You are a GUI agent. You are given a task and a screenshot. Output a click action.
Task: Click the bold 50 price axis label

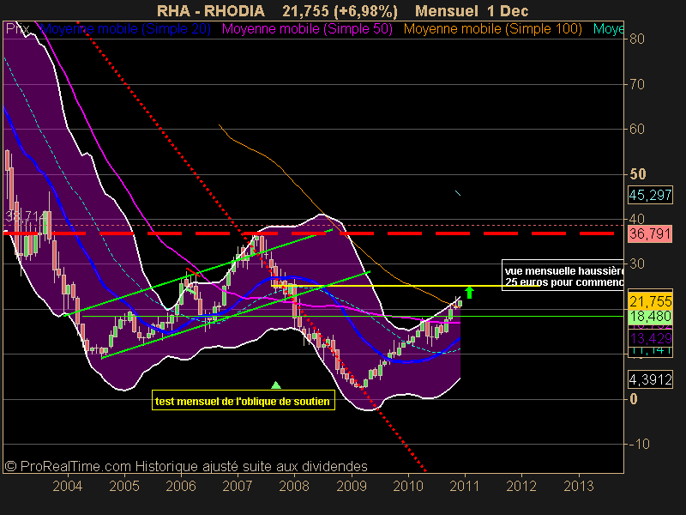(638, 174)
